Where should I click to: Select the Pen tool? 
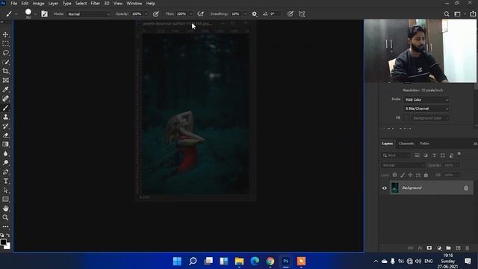[x=5, y=172]
